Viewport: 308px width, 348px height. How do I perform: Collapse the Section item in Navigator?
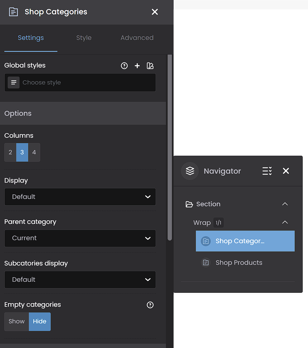coord(285,204)
